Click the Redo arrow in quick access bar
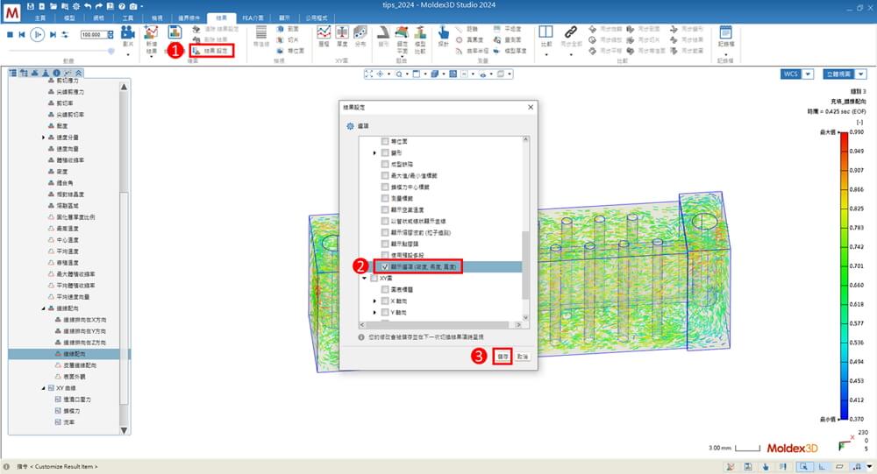This screenshot has height=474, width=877. coord(99,6)
